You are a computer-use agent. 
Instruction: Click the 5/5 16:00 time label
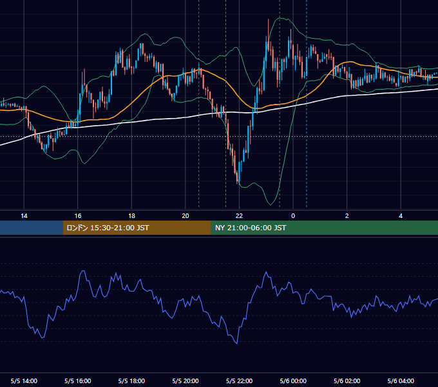pos(78,381)
